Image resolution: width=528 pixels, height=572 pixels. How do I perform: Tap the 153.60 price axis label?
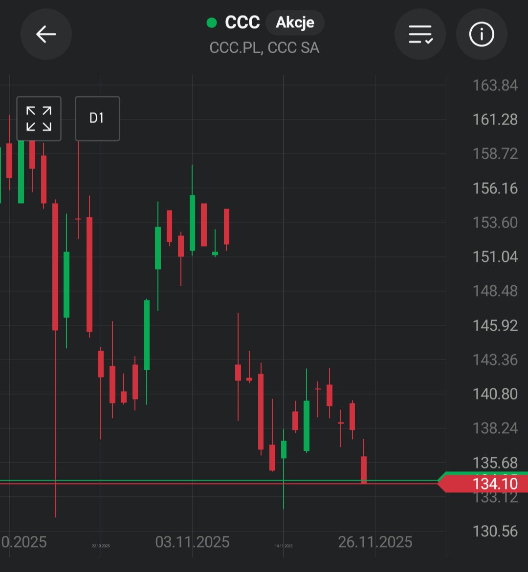click(x=495, y=223)
